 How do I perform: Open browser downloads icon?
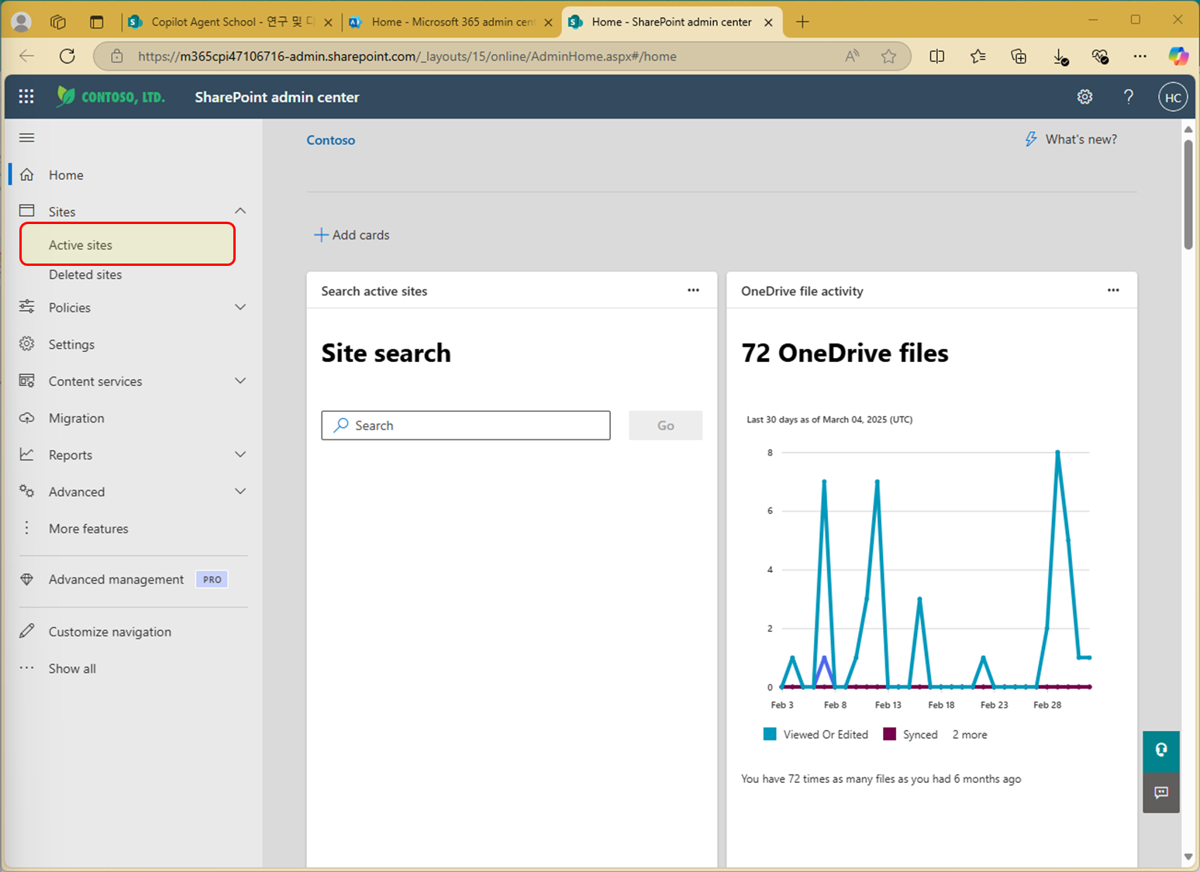pyautogui.click(x=1060, y=57)
